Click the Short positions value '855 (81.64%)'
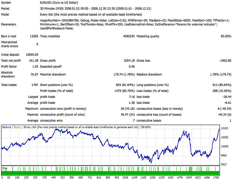 (x=125, y=85)
